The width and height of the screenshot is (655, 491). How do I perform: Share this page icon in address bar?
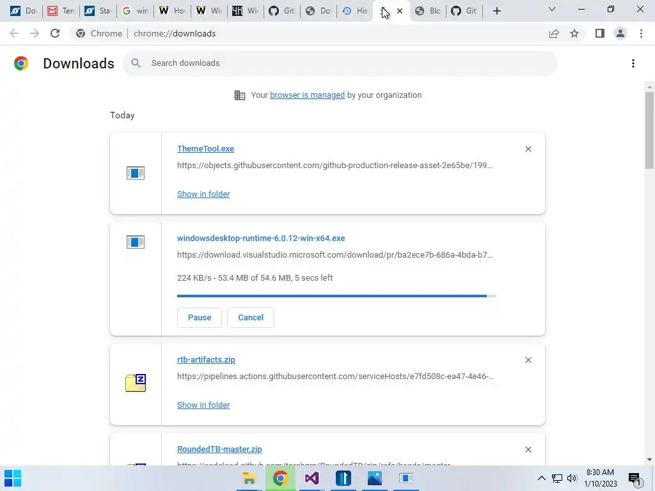[554, 33]
